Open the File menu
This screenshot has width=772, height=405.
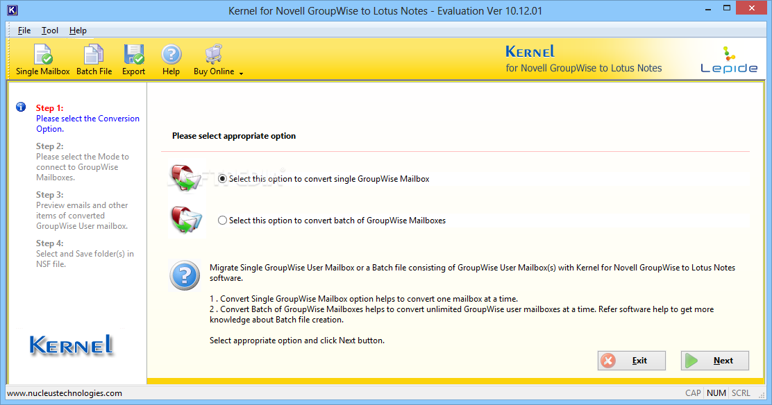(x=24, y=31)
